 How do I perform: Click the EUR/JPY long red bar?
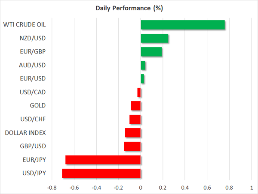103,160
